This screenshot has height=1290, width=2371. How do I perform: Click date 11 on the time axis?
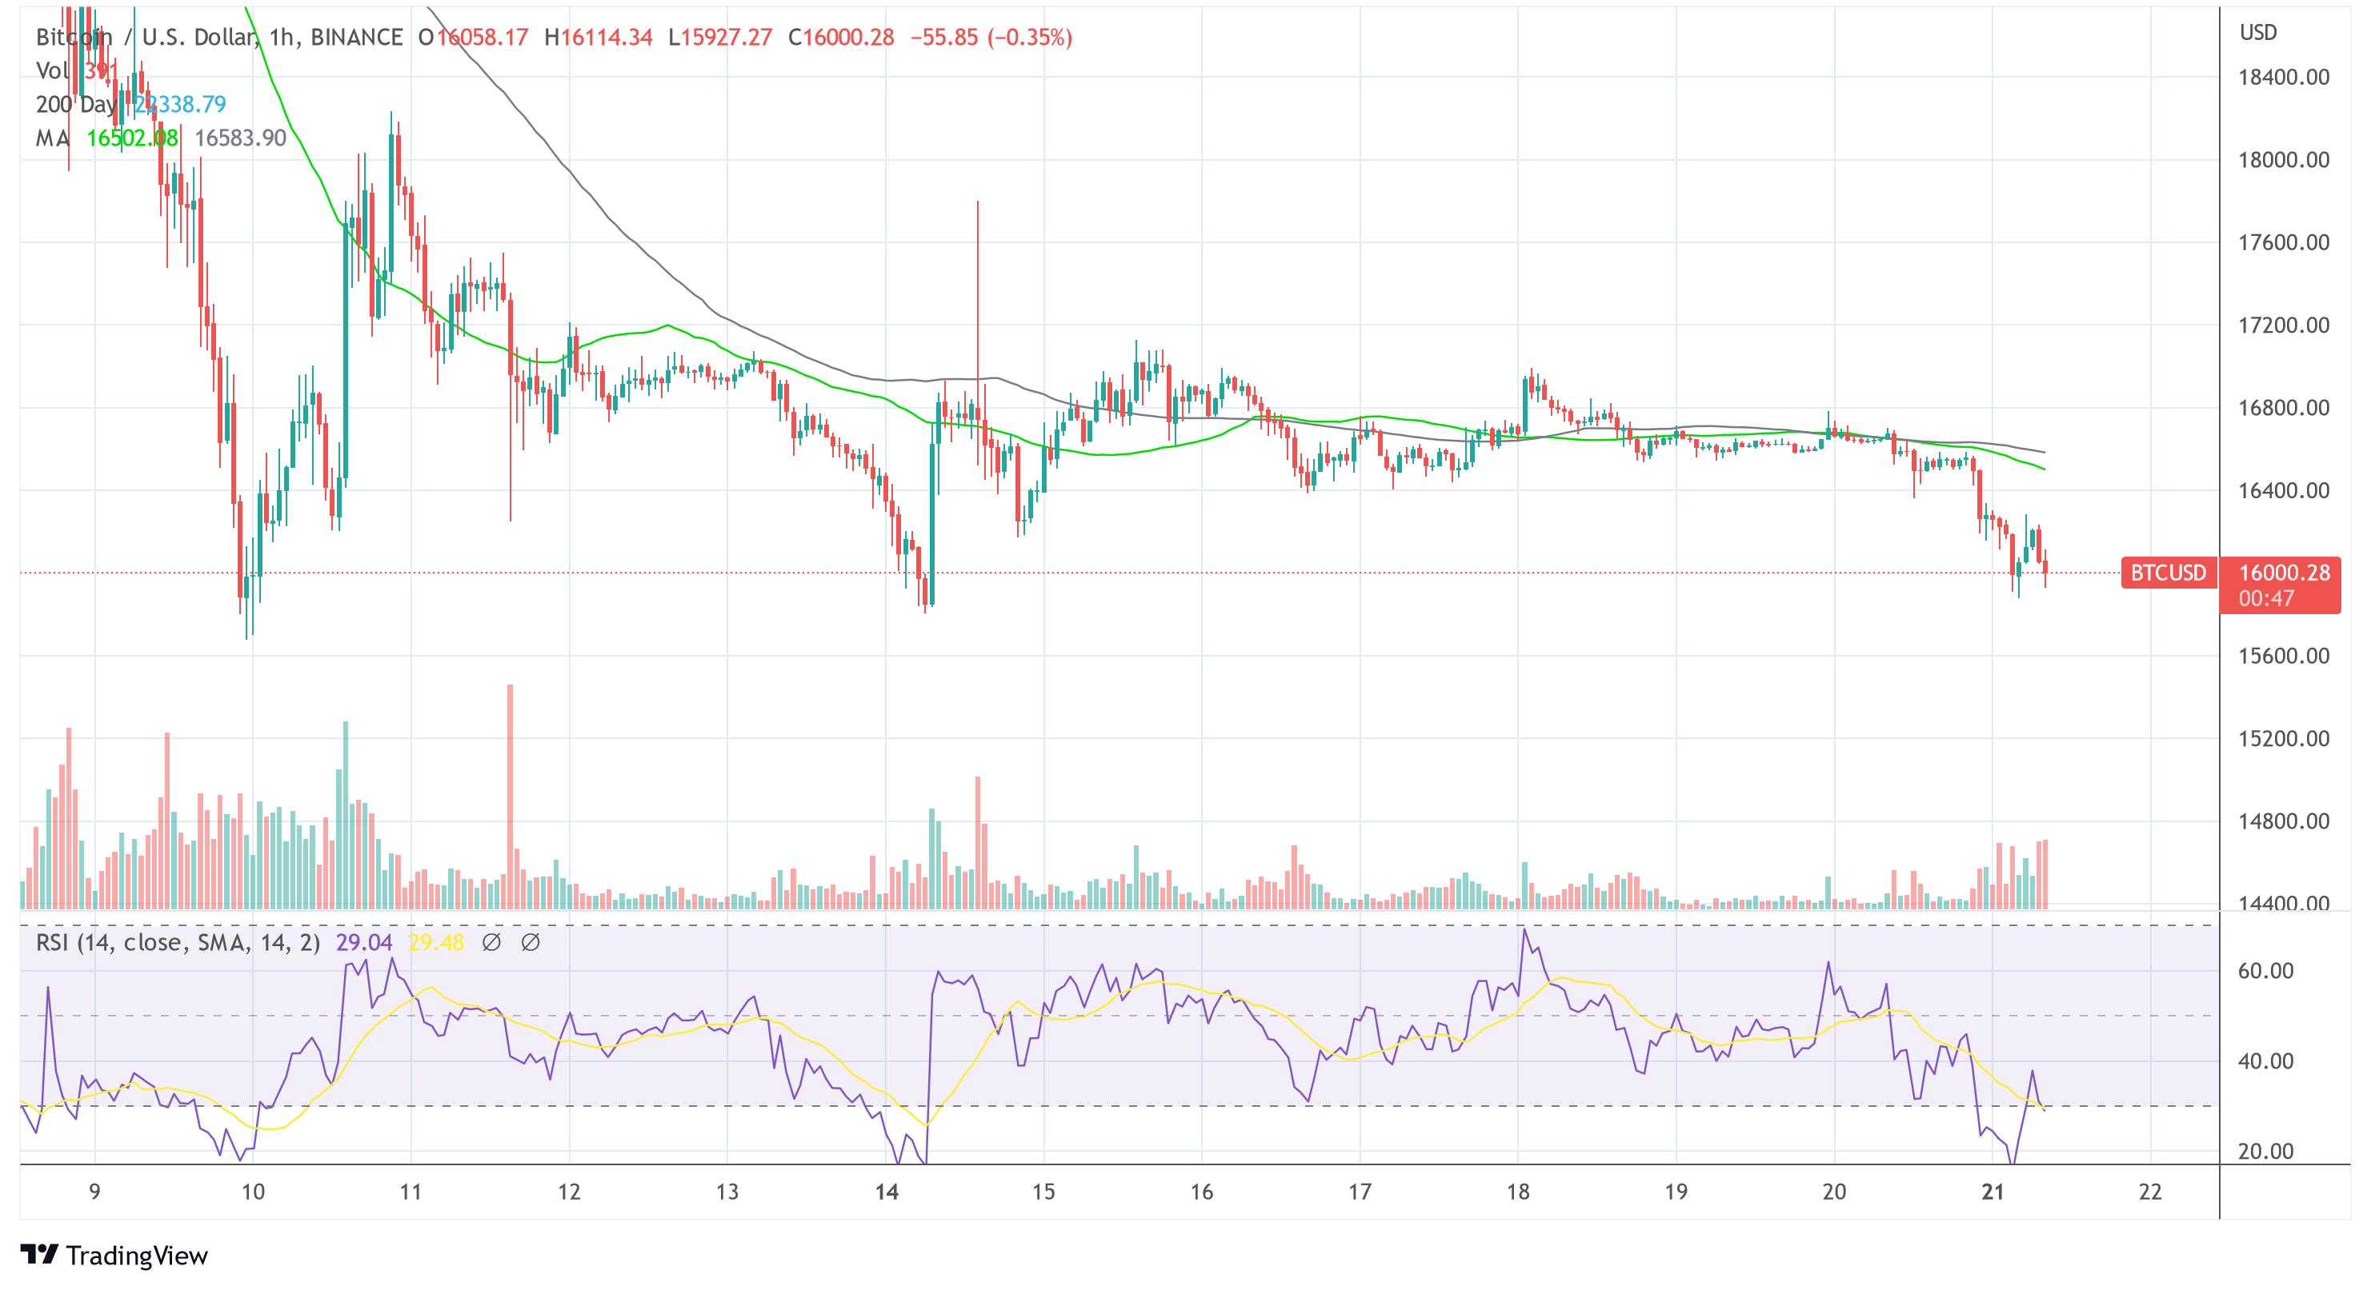click(x=411, y=1192)
